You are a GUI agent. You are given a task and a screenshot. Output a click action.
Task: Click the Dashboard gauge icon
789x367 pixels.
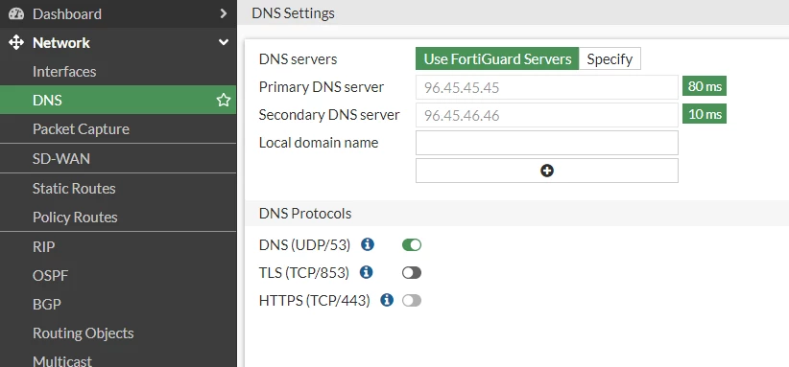tap(16, 13)
